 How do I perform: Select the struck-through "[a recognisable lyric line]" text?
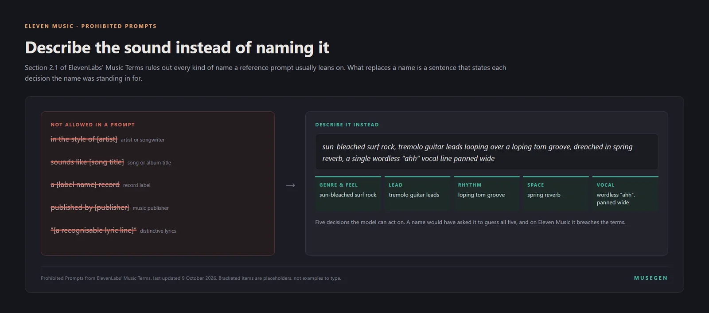[x=93, y=231]
